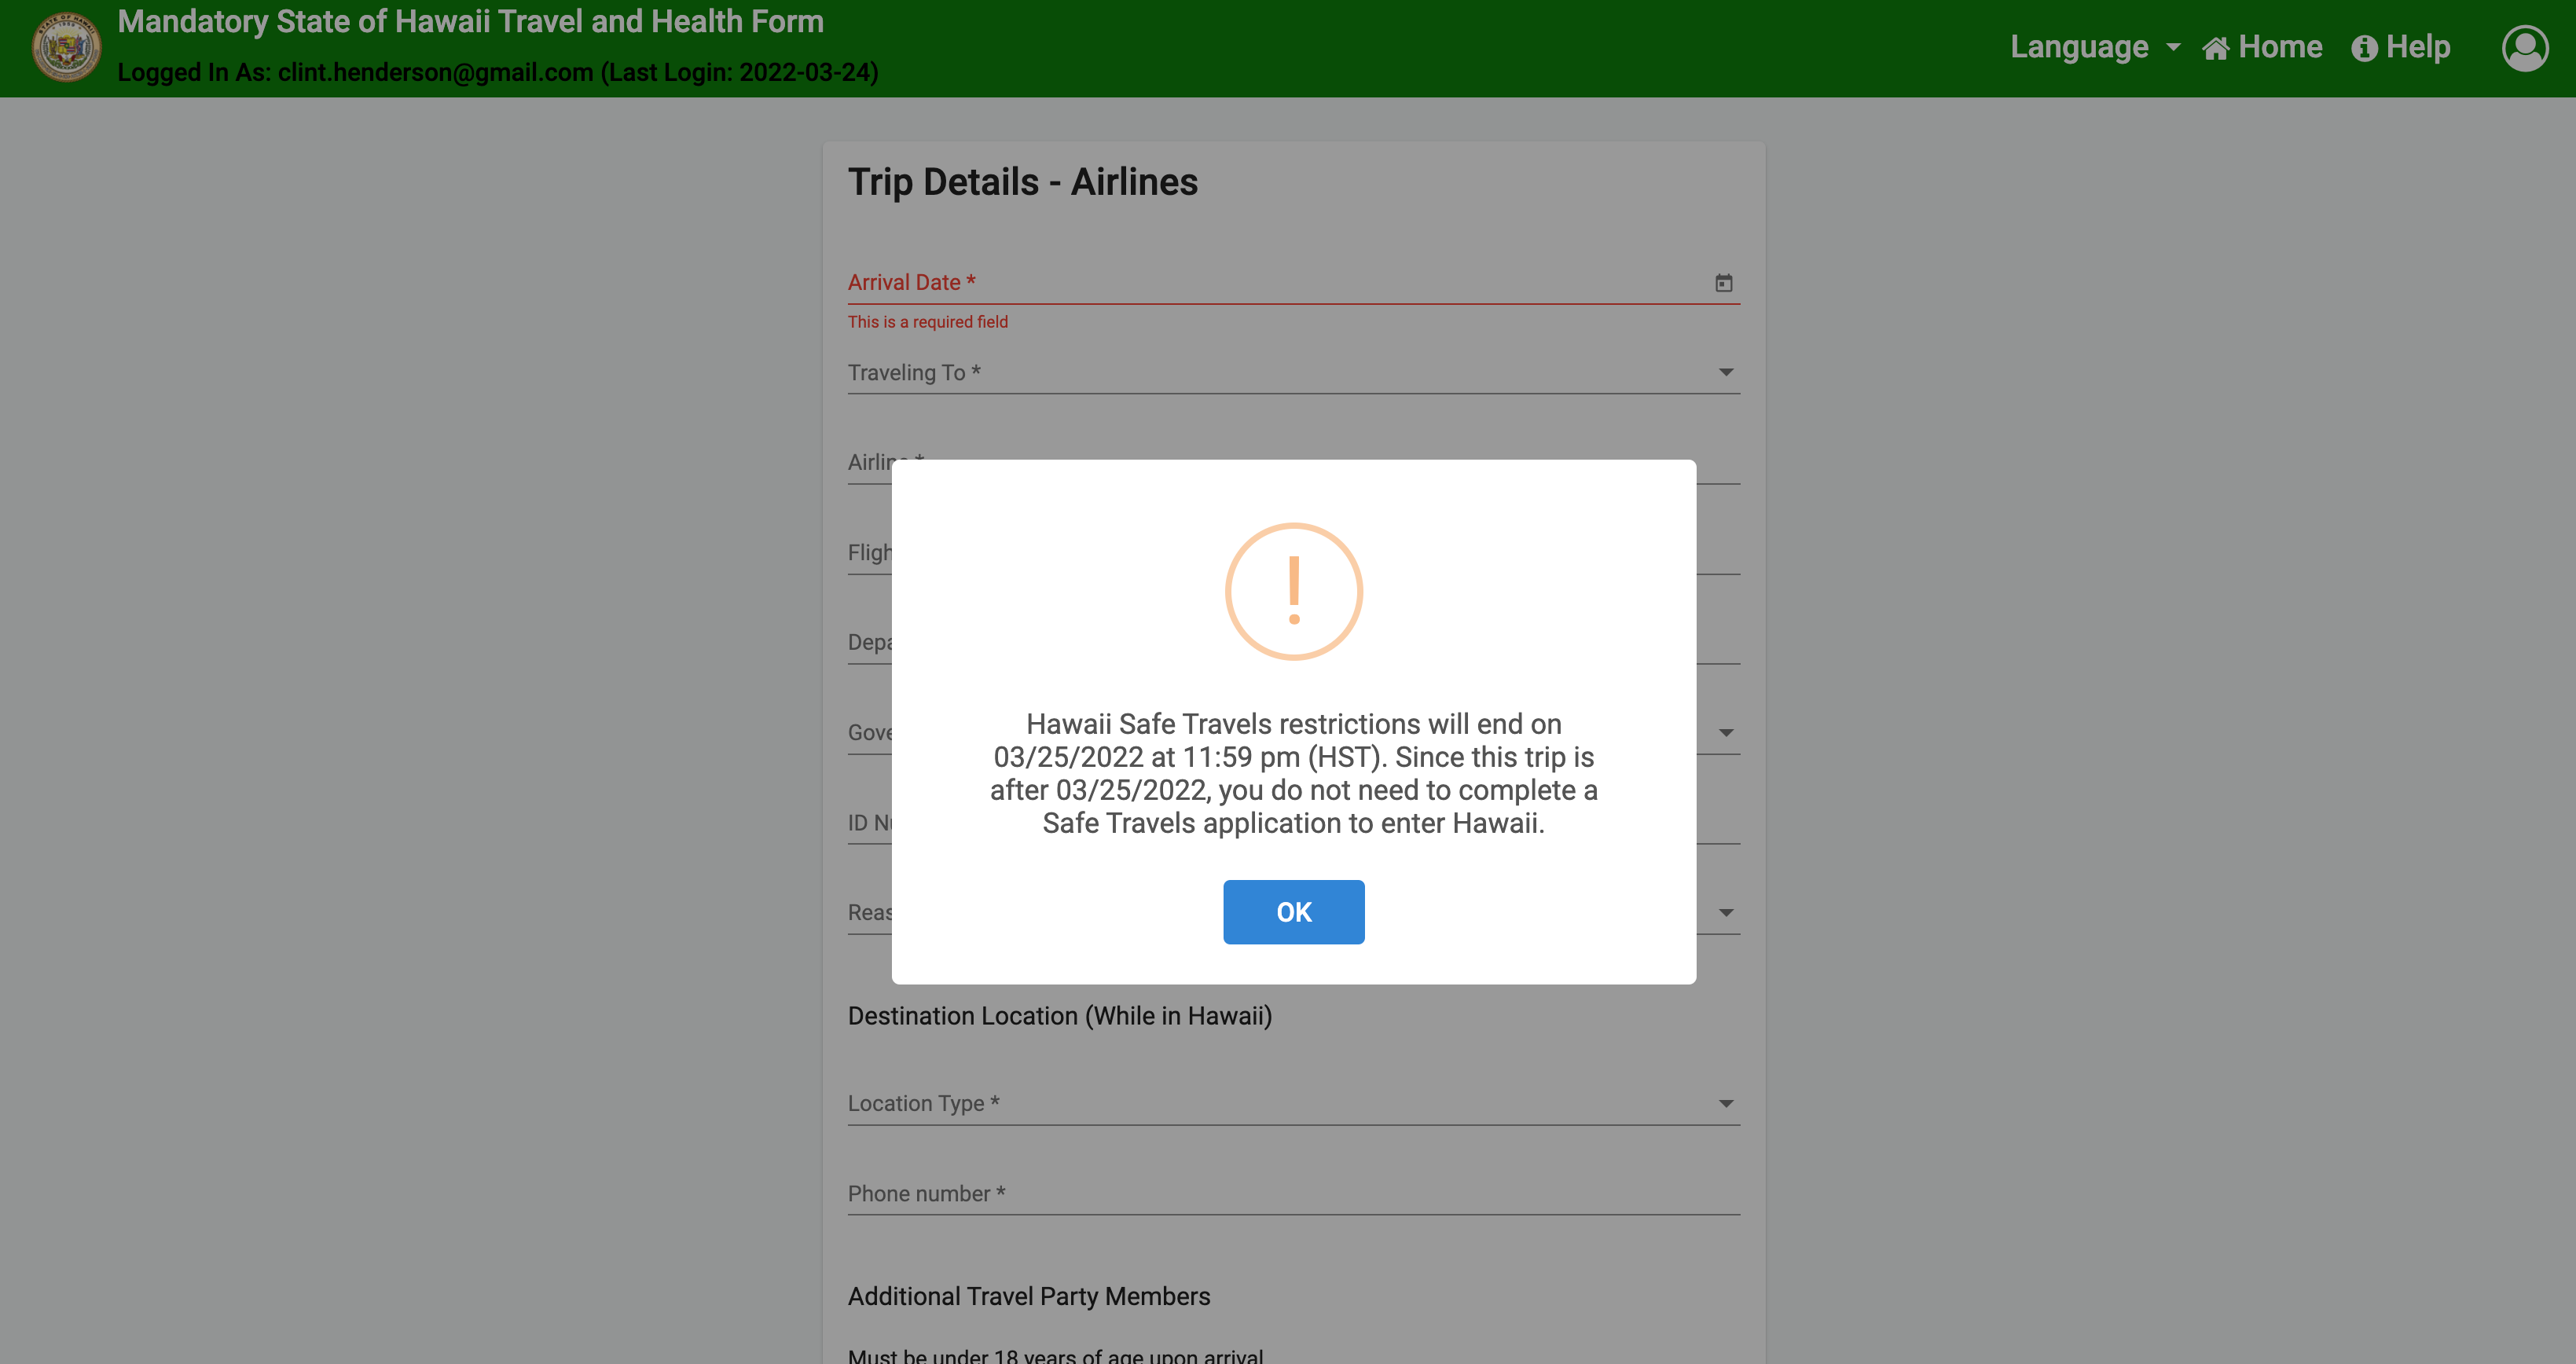
Task: Click the Mandatory State of Hawaii title
Action: pyautogui.click(x=470, y=20)
